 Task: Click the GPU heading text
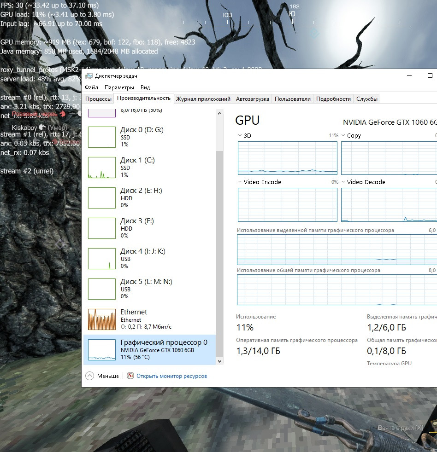tap(248, 120)
